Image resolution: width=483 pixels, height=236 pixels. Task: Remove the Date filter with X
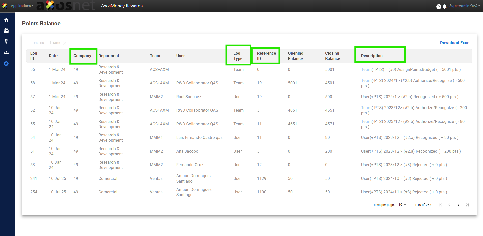(x=65, y=43)
